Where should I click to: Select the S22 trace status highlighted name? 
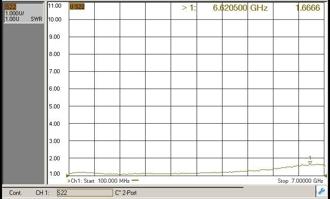(x=10, y=7)
